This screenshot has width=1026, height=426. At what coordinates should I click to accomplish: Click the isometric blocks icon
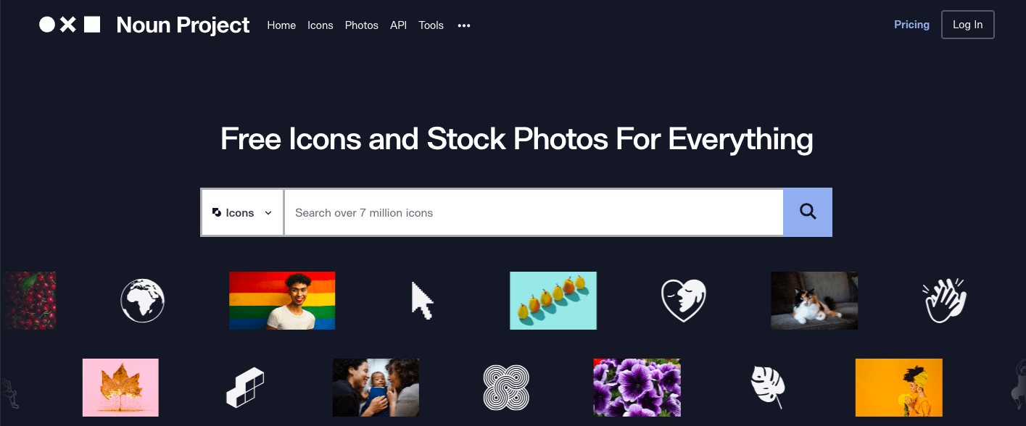point(245,388)
